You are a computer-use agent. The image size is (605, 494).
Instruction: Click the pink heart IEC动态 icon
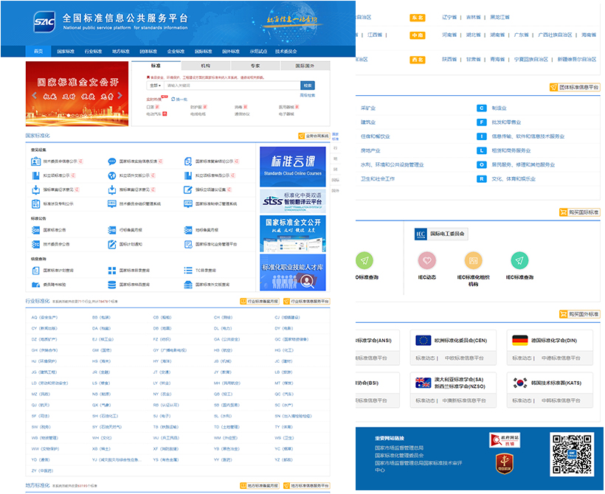[426, 261]
